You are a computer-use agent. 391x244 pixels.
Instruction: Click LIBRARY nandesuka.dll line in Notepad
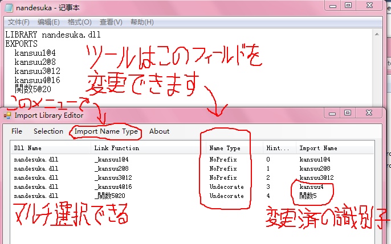(53, 35)
